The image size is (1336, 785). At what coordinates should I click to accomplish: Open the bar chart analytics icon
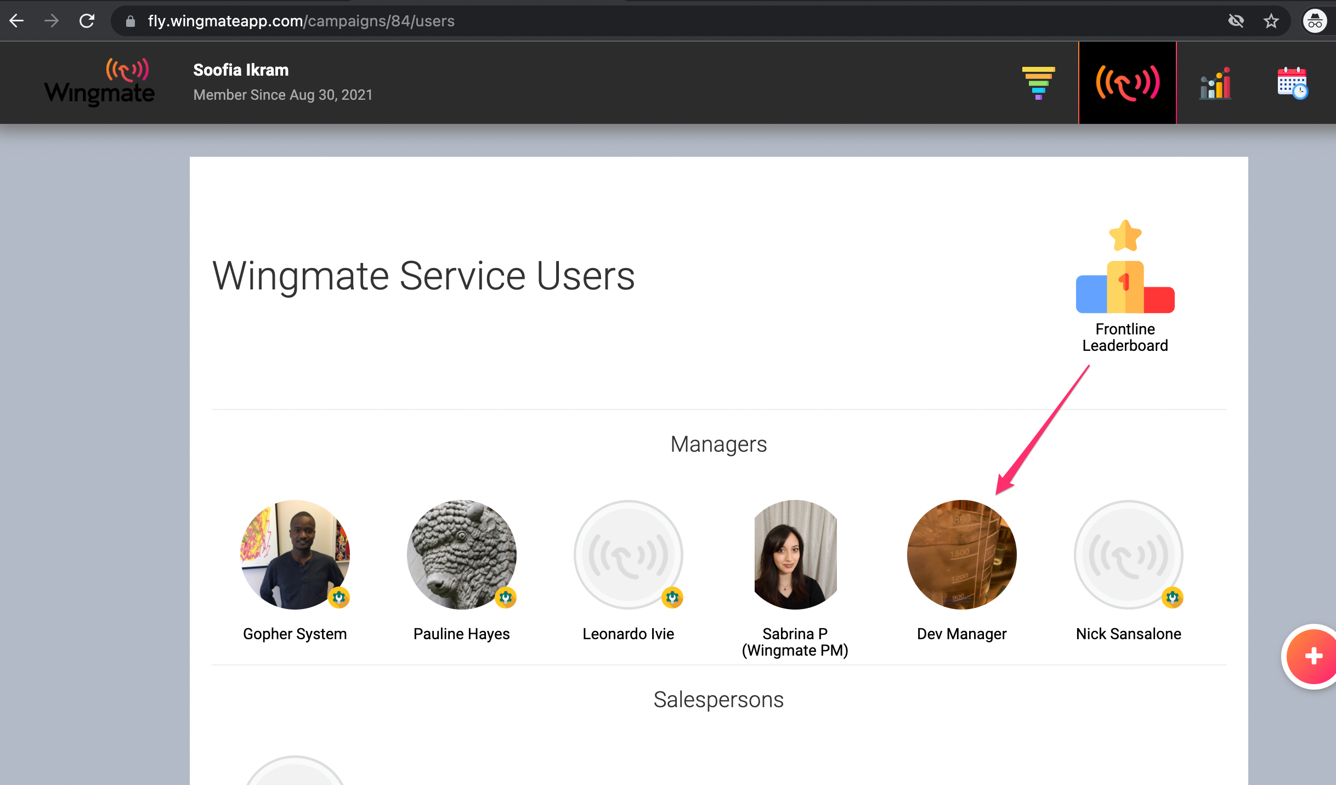[1215, 83]
